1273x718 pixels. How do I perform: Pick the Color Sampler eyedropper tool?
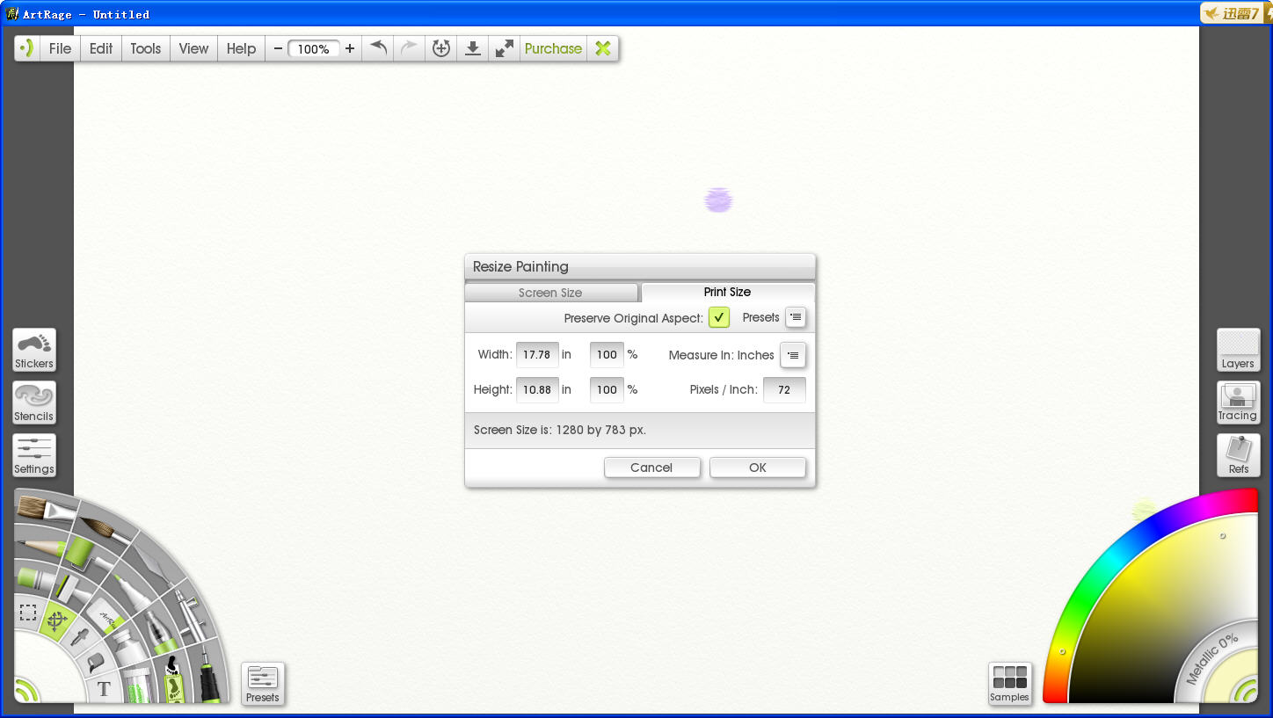[x=80, y=637]
